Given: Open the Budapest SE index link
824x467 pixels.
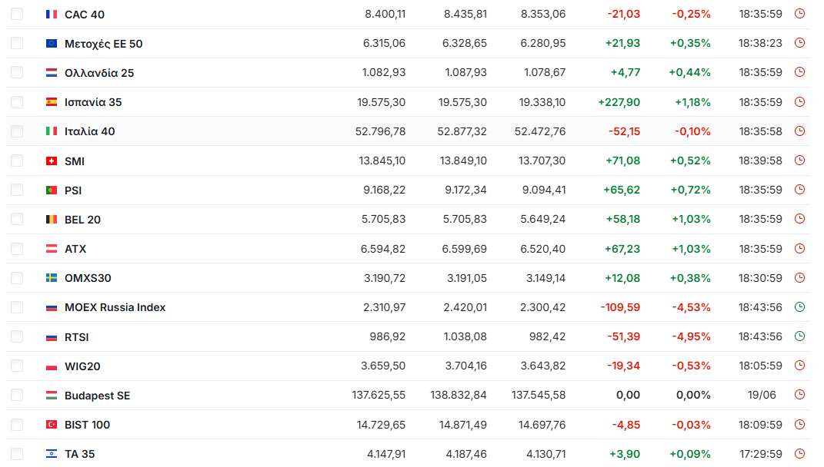Looking at the screenshot, I should tap(97, 396).
